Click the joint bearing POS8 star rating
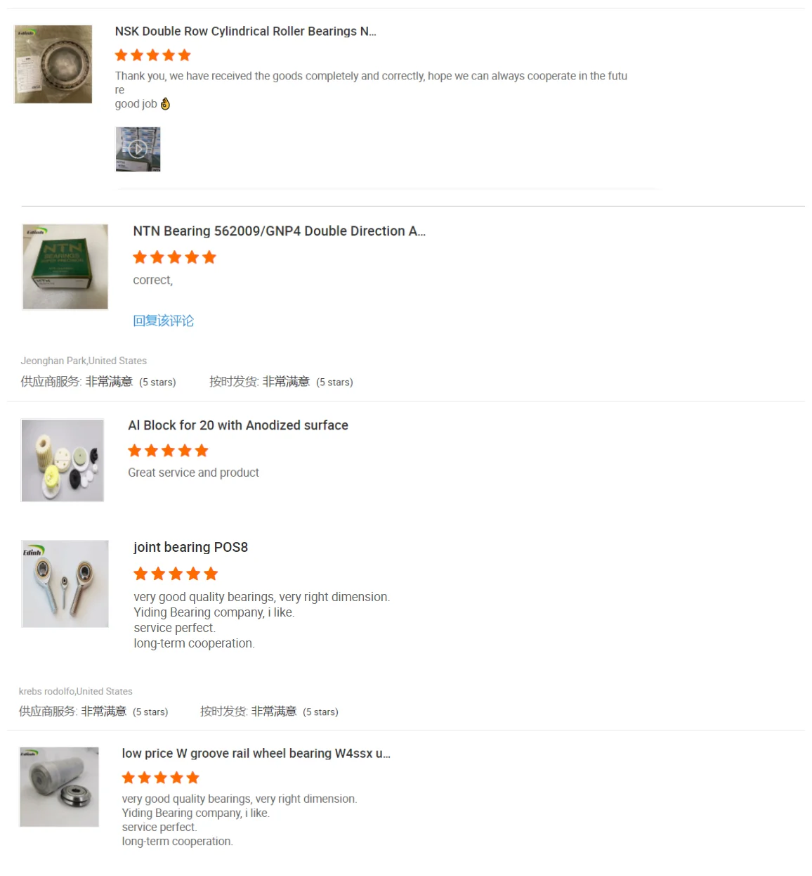 tap(176, 574)
